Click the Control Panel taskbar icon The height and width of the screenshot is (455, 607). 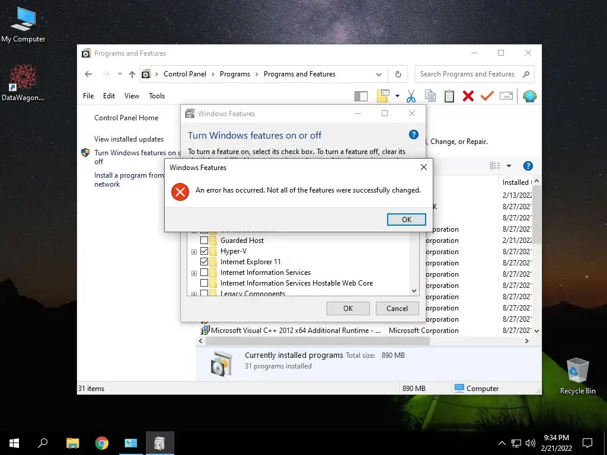tap(131, 443)
